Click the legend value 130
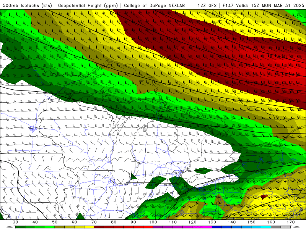This screenshot has height=229, width=306. pyautogui.click(x=212, y=222)
